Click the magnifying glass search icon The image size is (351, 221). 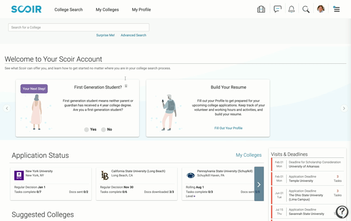pos(306,9)
